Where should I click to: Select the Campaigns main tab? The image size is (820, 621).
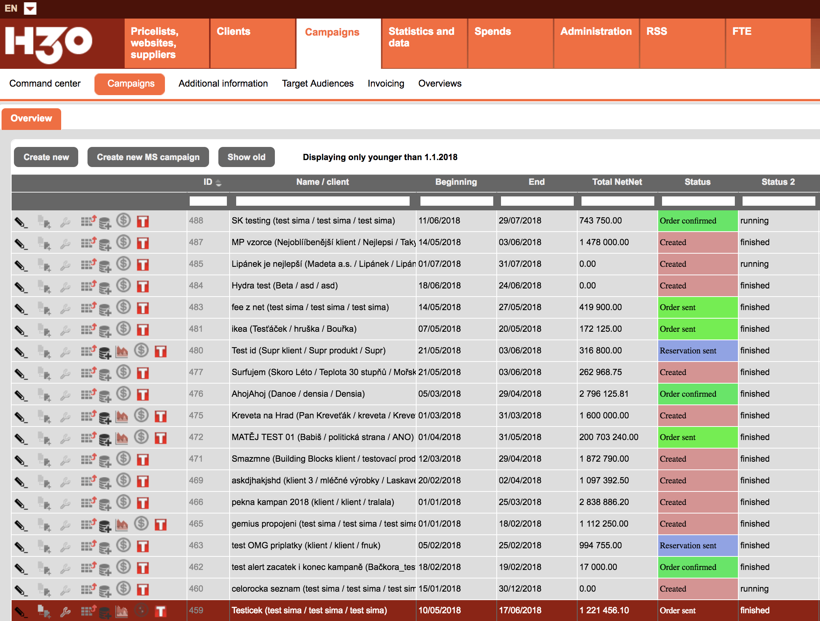tap(339, 43)
